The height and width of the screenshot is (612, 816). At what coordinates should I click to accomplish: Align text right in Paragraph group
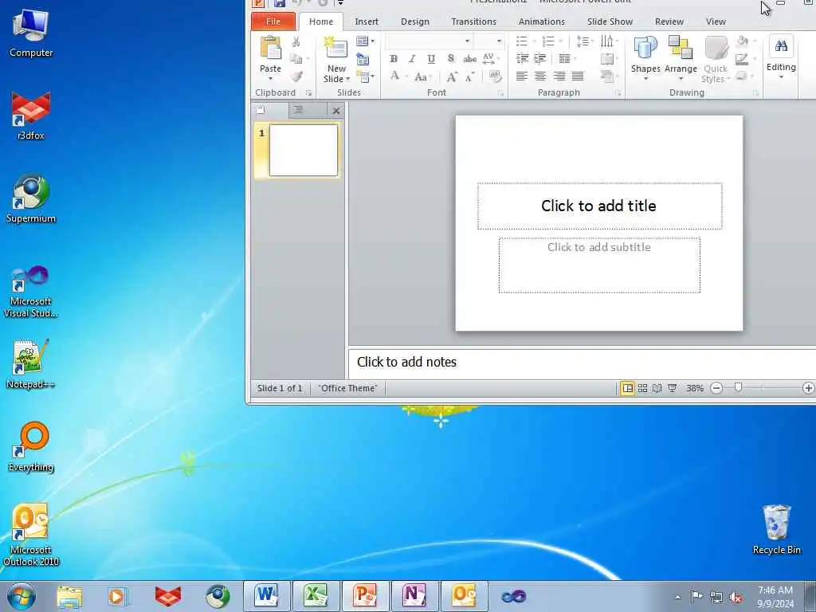point(559,76)
